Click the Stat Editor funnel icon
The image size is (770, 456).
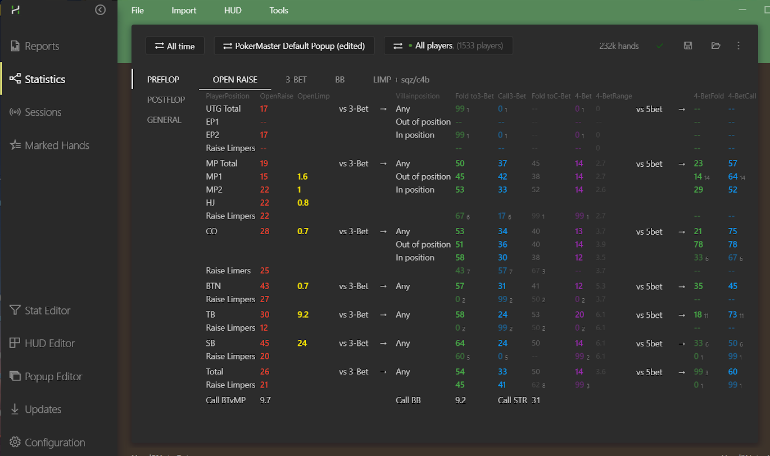point(15,311)
